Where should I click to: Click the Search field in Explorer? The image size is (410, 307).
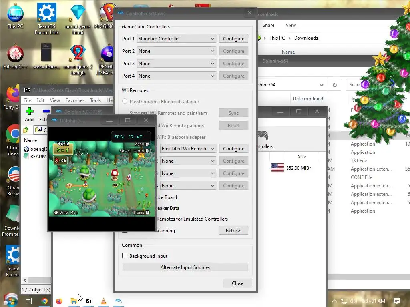point(354,85)
